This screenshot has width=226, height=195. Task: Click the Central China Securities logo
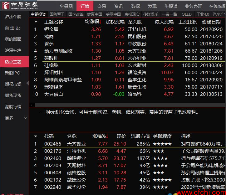pyautogui.click(x=20, y=6)
